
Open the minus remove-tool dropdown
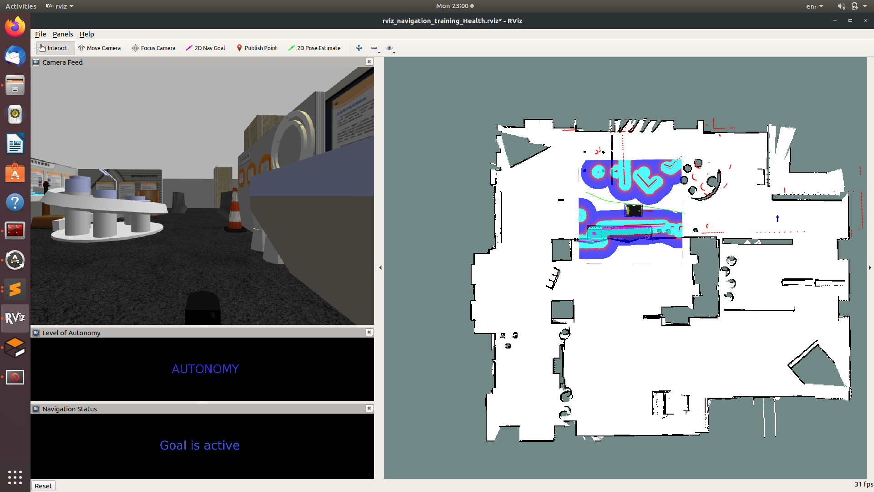376,48
